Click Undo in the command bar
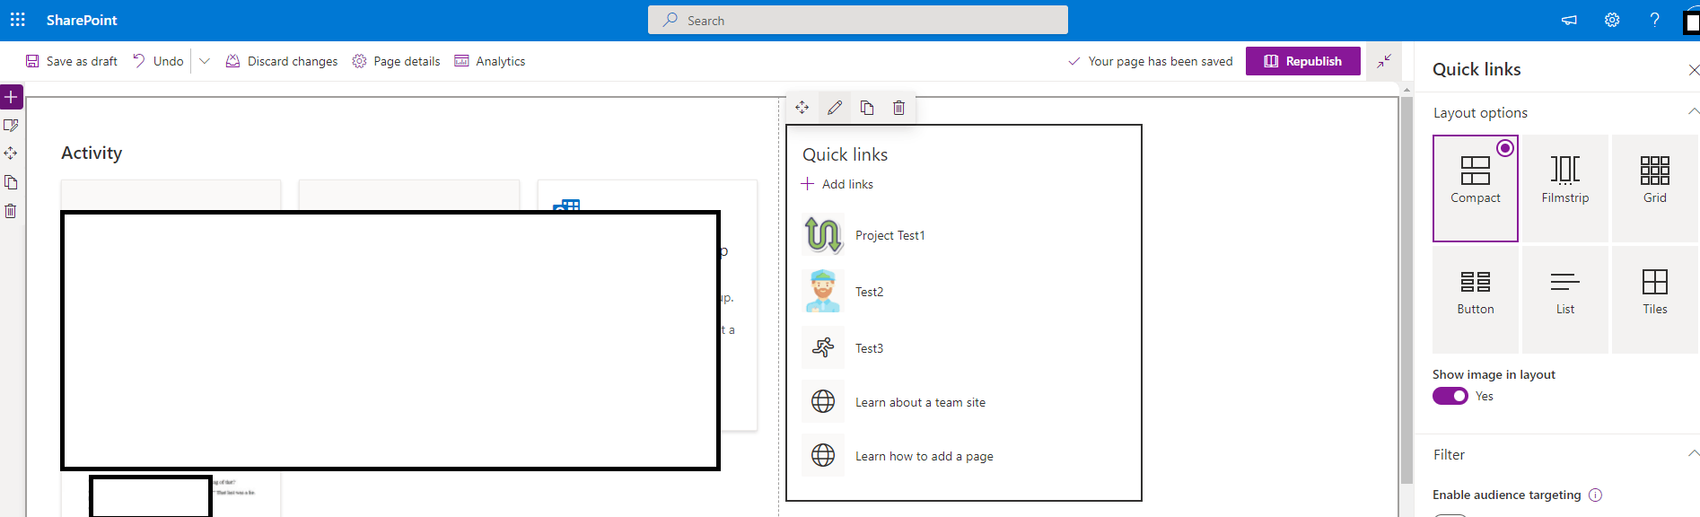The image size is (1700, 517). click(x=158, y=61)
